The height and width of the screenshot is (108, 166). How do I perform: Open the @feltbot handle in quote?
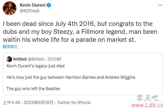(36, 59)
